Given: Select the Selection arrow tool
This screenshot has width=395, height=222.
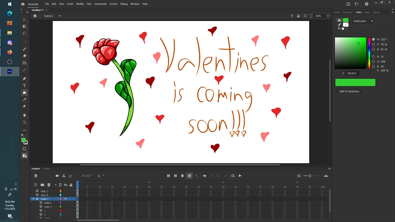Looking at the screenshot, I should (25, 19).
